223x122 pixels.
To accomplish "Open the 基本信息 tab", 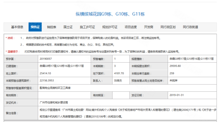I will pos(17,27).
